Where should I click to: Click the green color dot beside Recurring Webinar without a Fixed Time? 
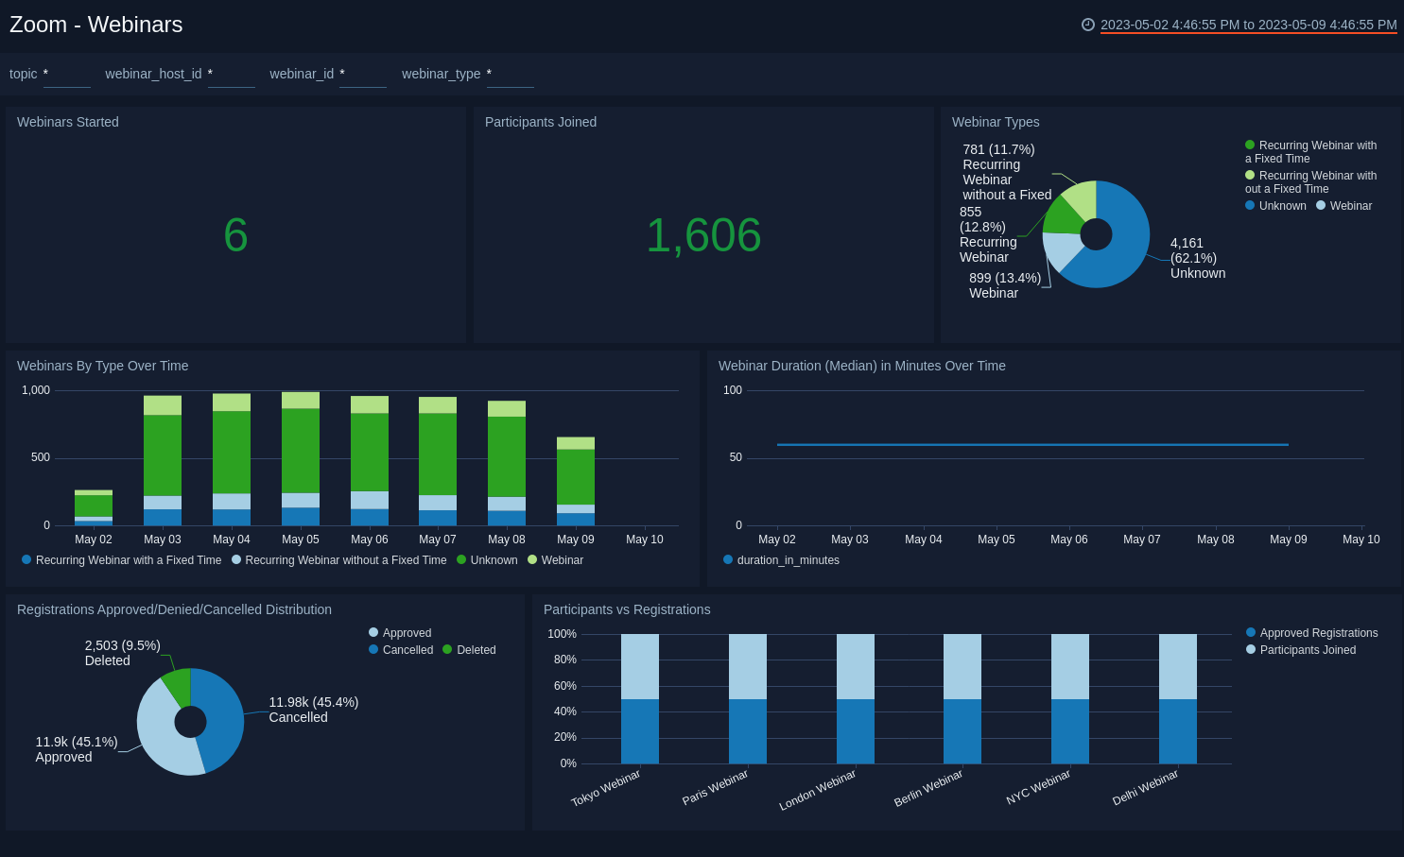[x=1252, y=176]
